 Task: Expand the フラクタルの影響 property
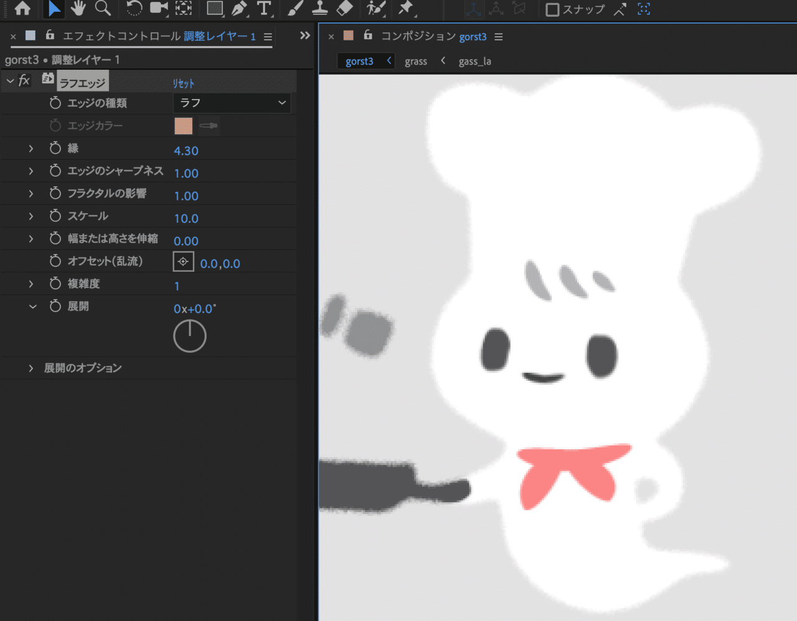(31, 194)
